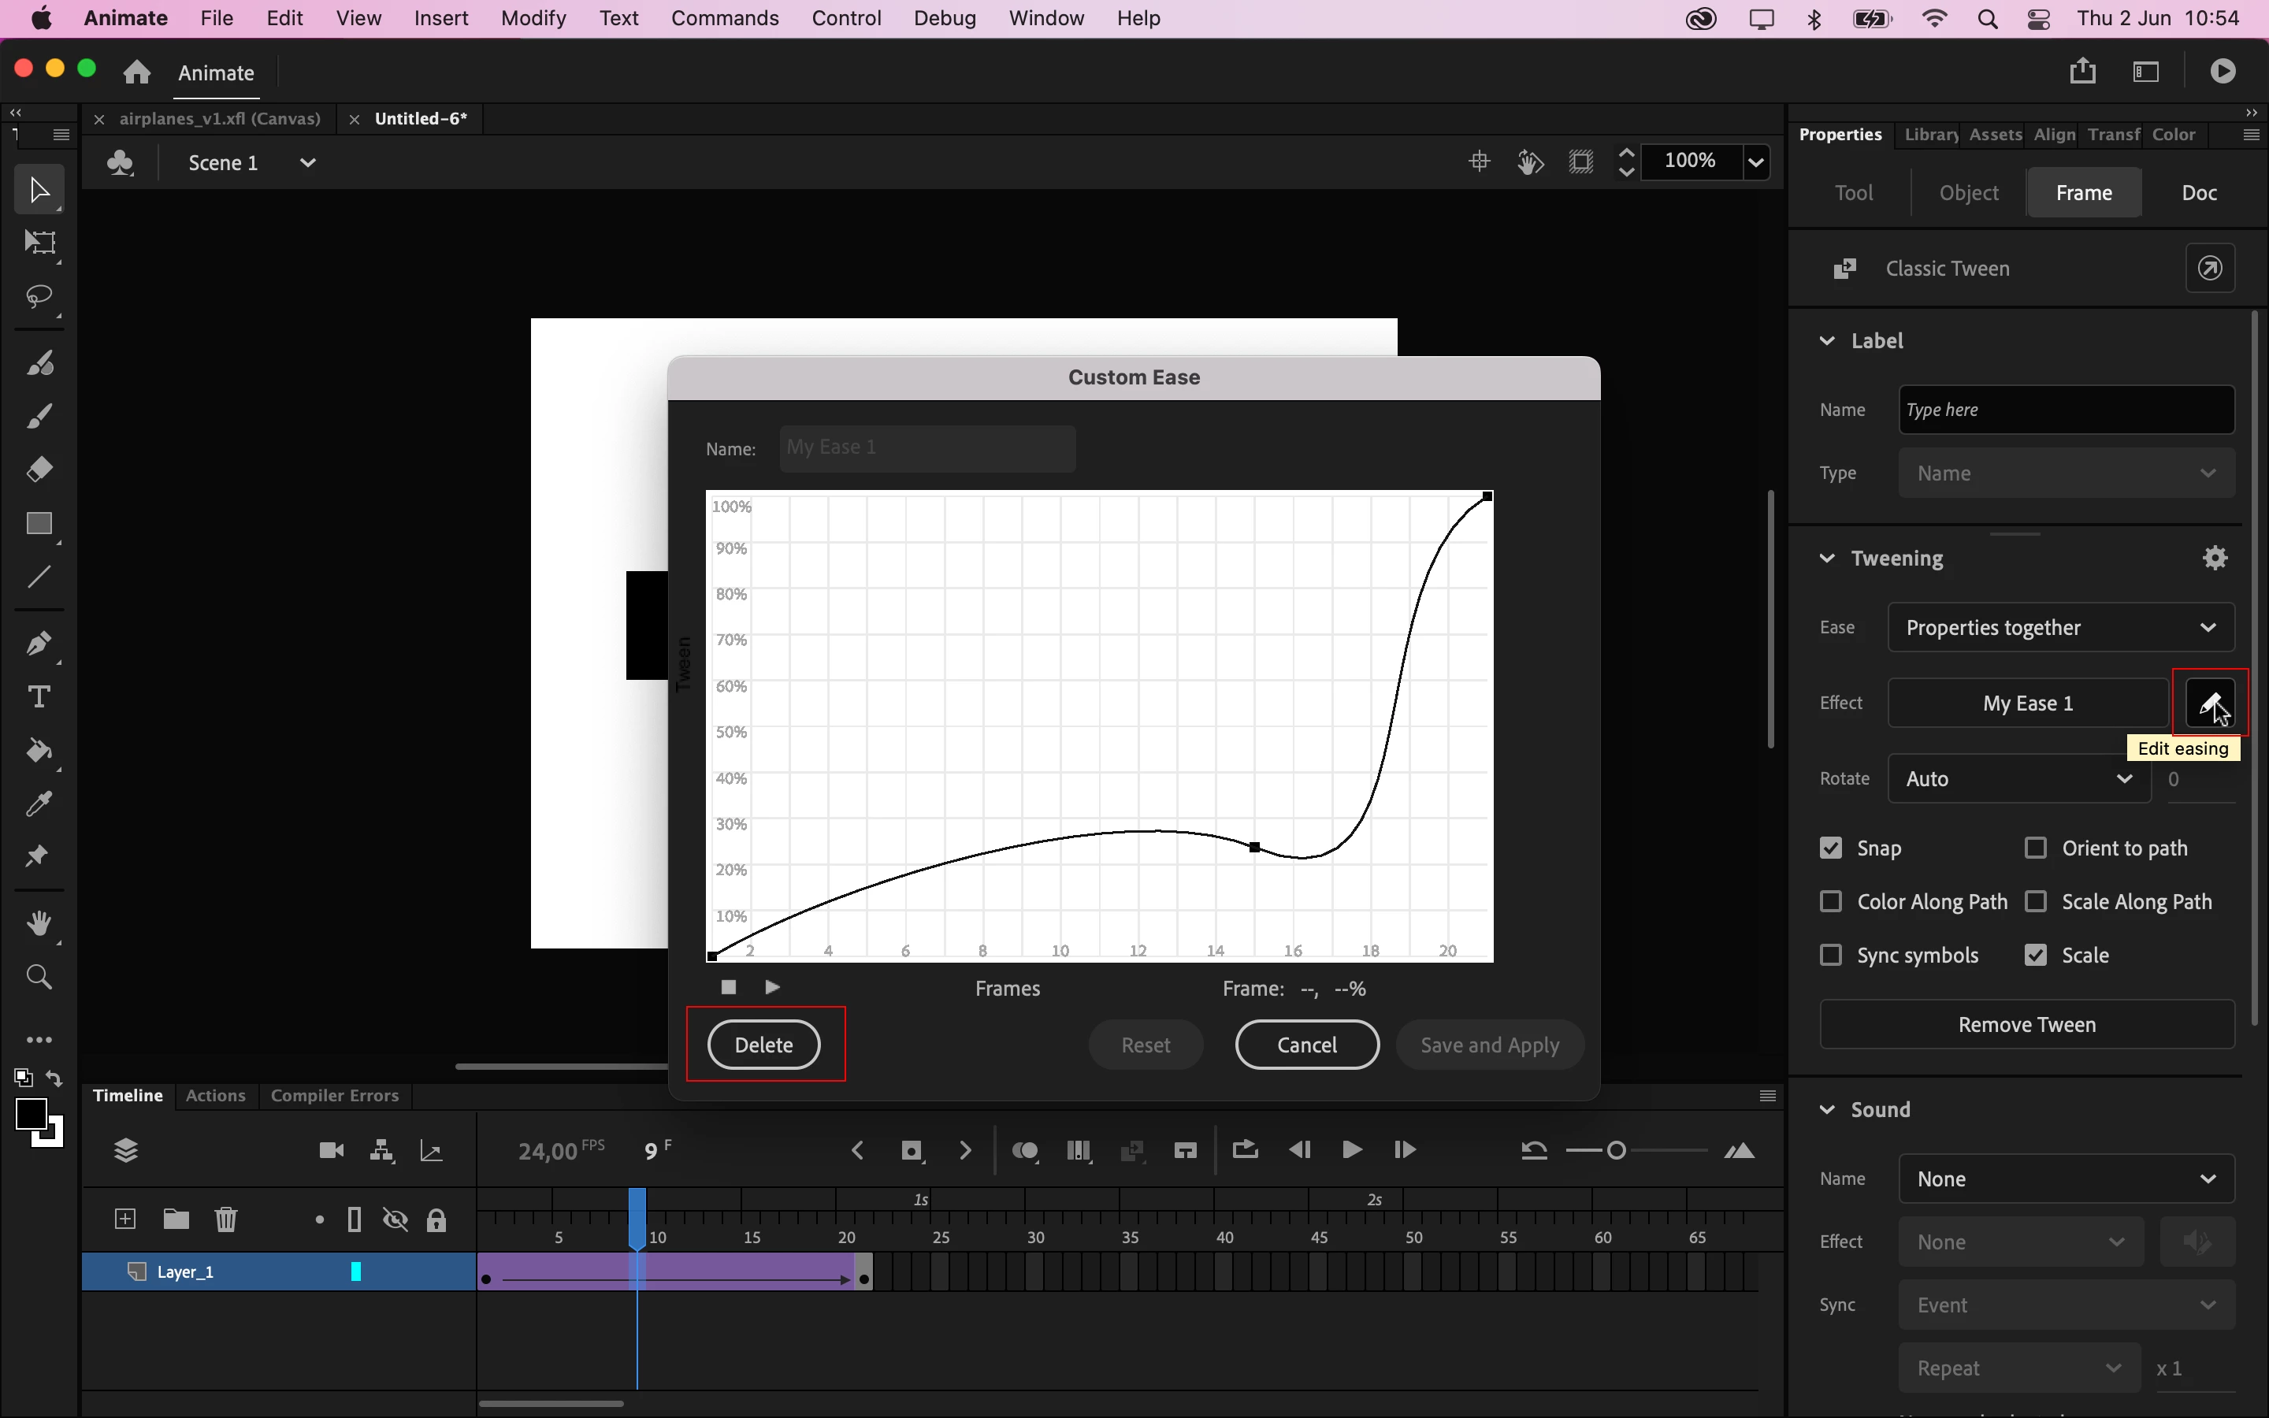Enable Orient to path checkbox
2269x1418 pixels.
2036,848
